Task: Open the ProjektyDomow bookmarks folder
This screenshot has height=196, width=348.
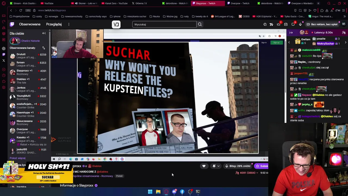Action: click(x=19, y=16)
